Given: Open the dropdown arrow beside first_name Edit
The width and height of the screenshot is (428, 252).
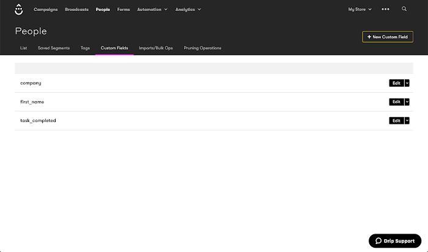Looking at the screenshot, I should click(x=407, y=102).
